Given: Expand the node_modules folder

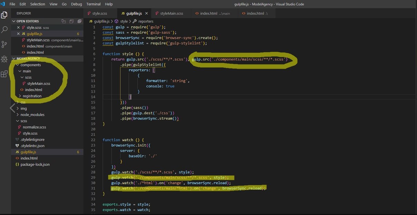Looking at the screenshot, I should point(32,115).
